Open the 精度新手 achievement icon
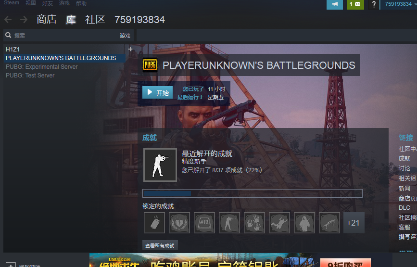Screen dimensions: 417x267 [160, 165]
